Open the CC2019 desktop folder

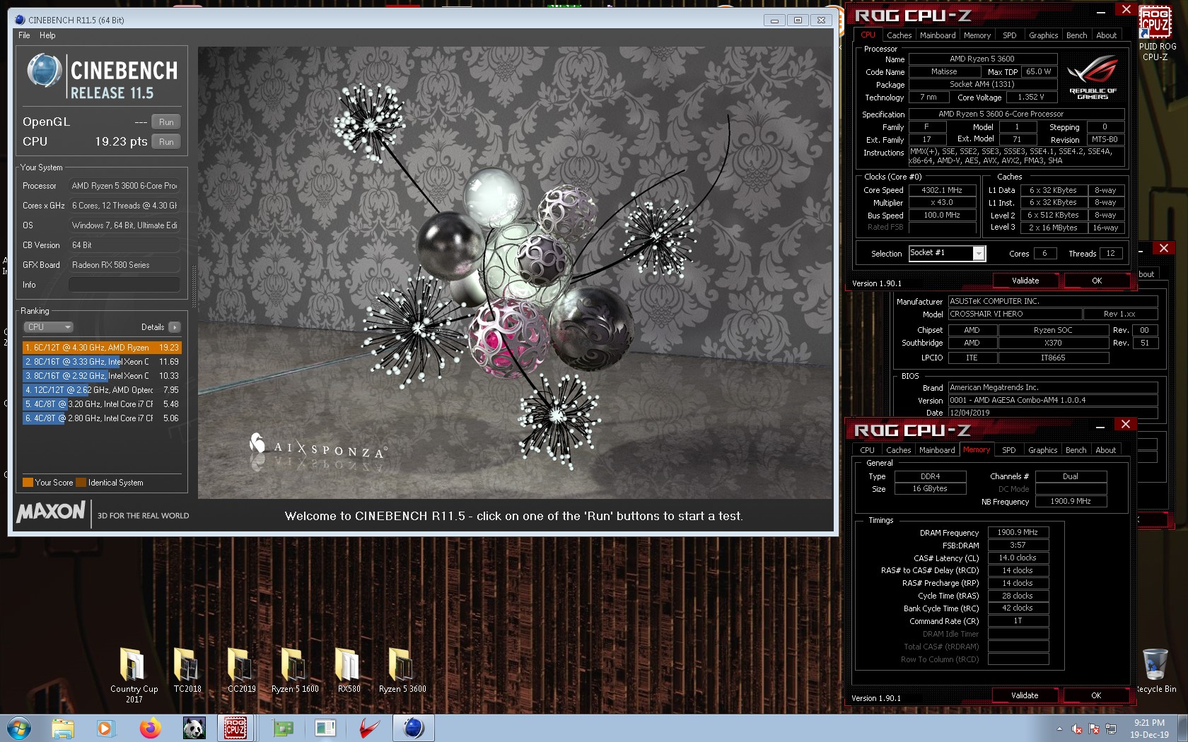click(x=241, y=670)
